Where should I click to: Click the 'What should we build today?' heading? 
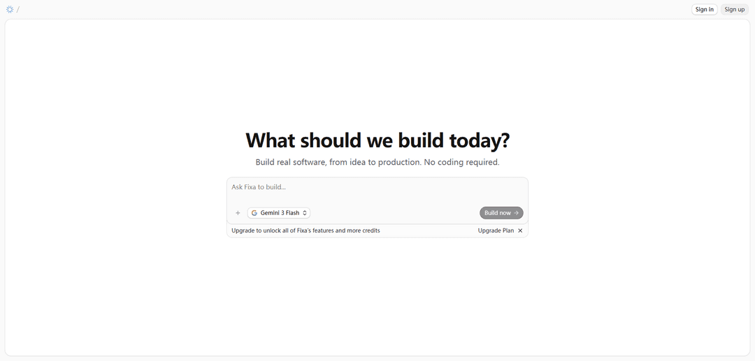tap(377, 140)
